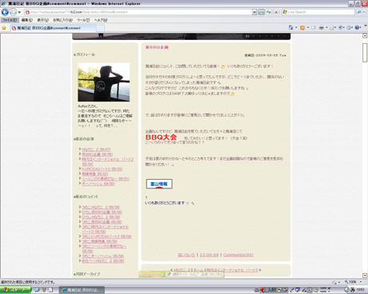Click the Windows スタート button
This screenshot has height=294, width=368.
pyautogui.click(x=15, y=290)
